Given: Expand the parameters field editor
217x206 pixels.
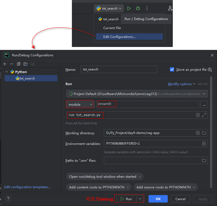Looking at the screenshot, I should point(204,115).
